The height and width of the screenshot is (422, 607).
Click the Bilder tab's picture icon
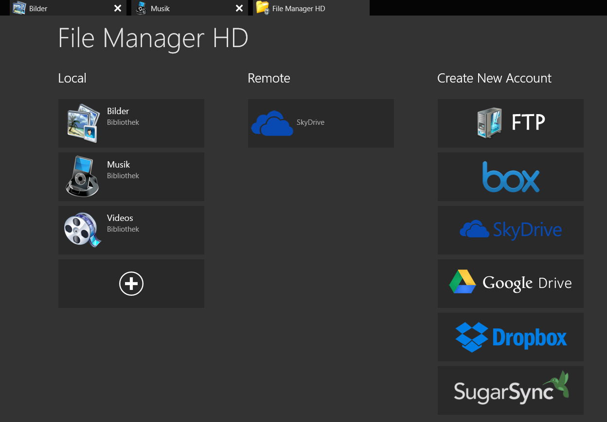point(19,8)
